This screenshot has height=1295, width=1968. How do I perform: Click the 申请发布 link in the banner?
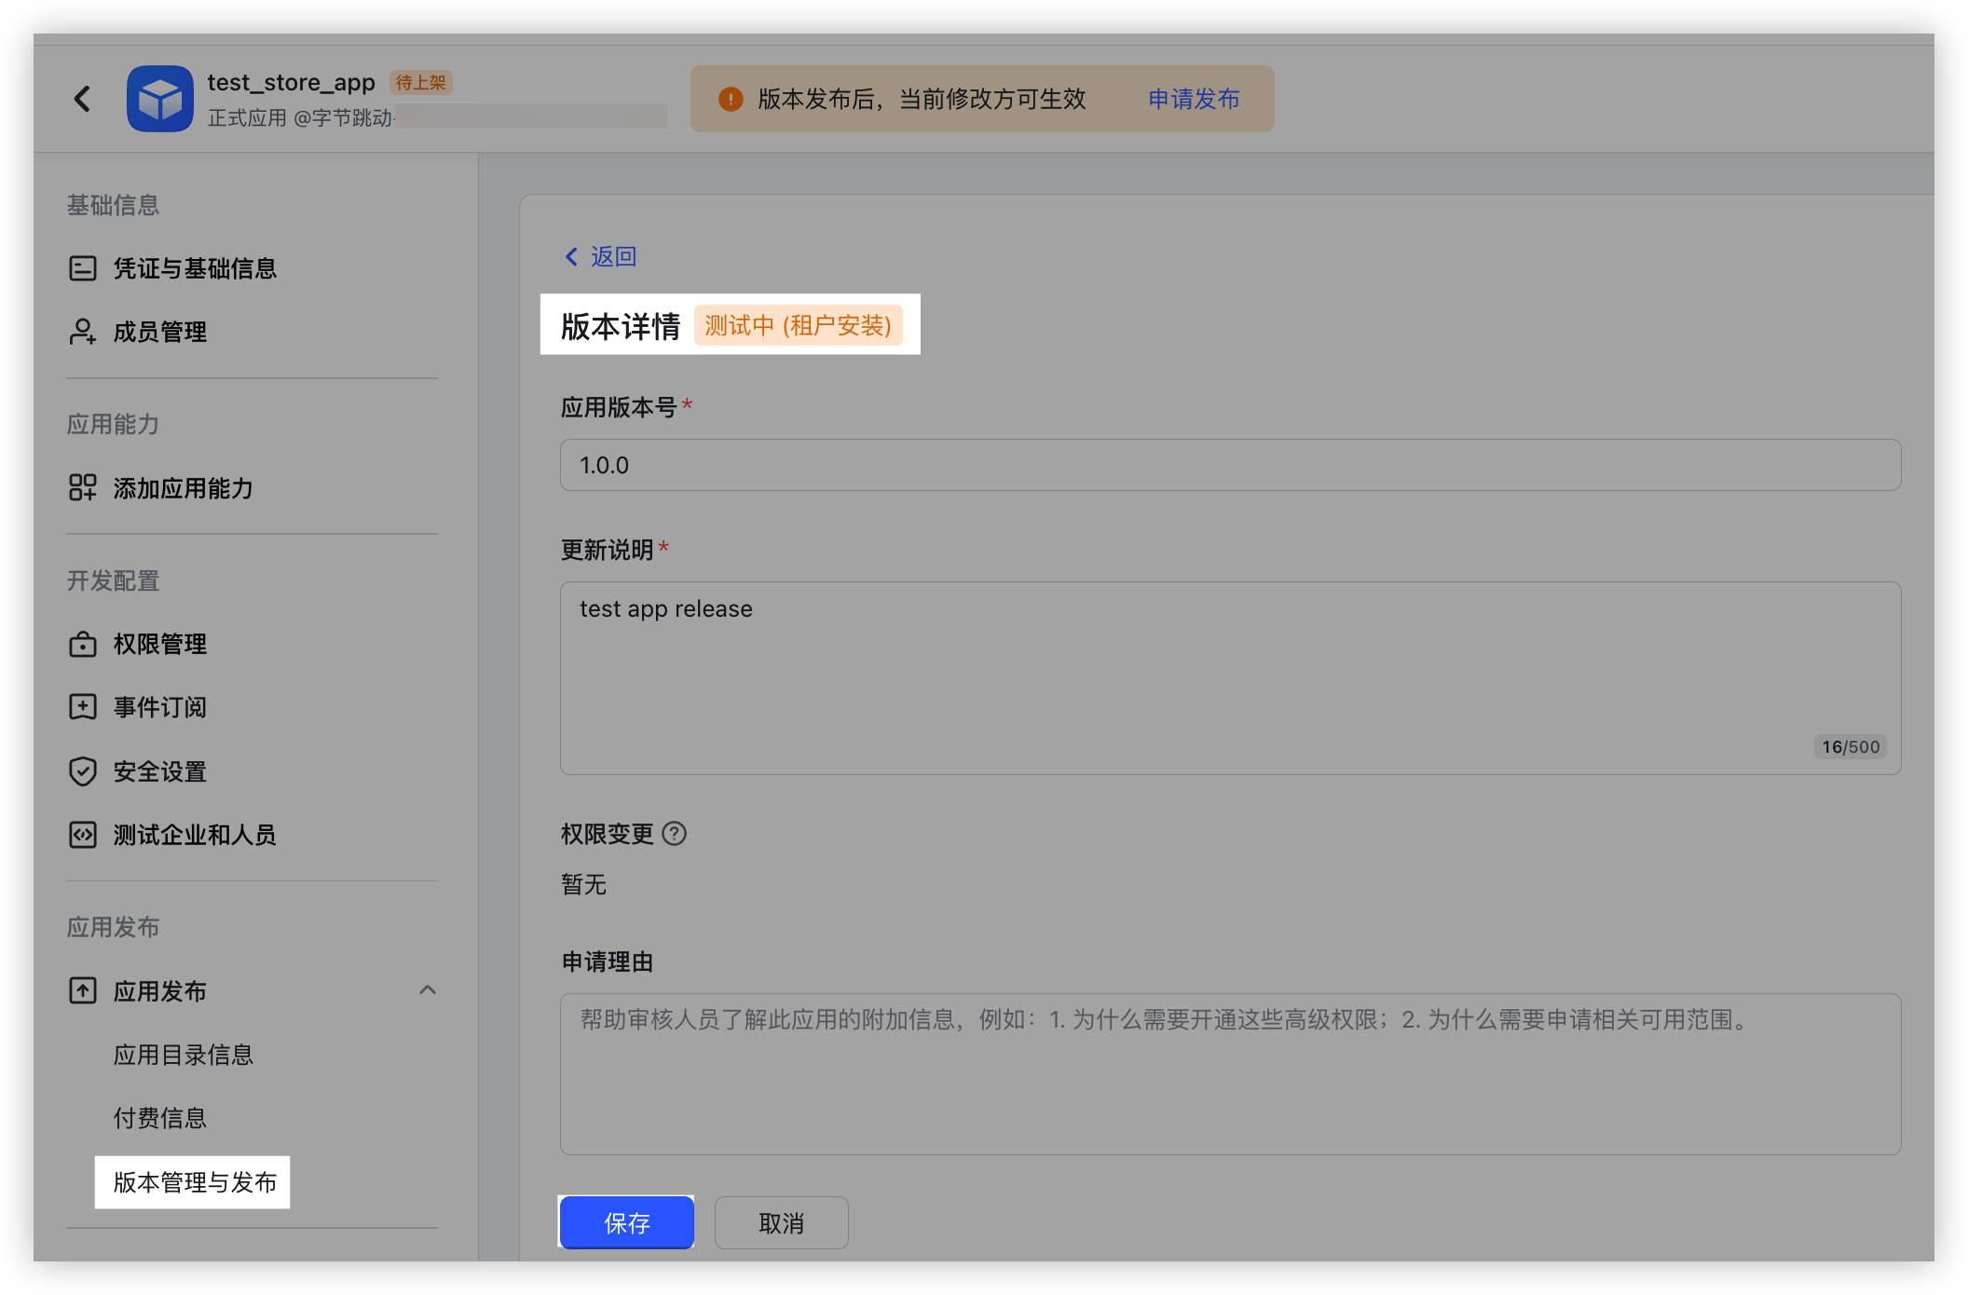1194,99
